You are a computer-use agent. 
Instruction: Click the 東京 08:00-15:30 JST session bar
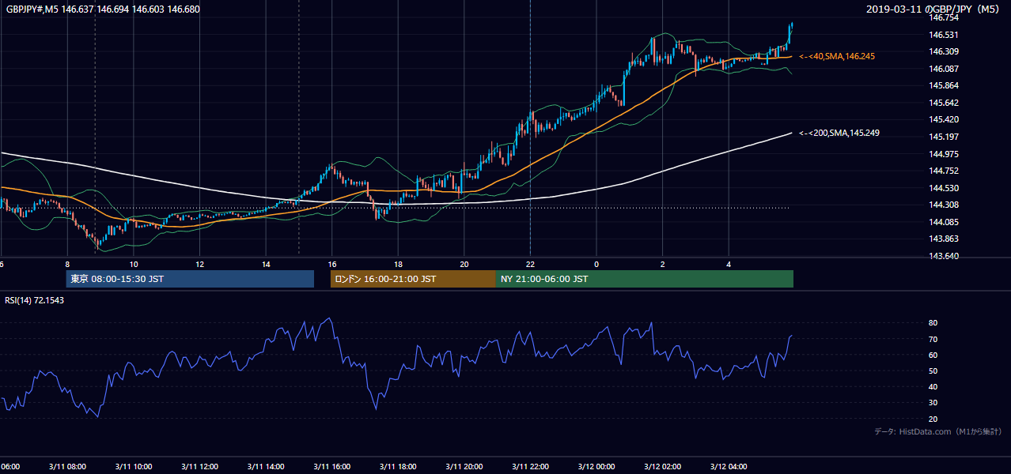click(190, 279)
